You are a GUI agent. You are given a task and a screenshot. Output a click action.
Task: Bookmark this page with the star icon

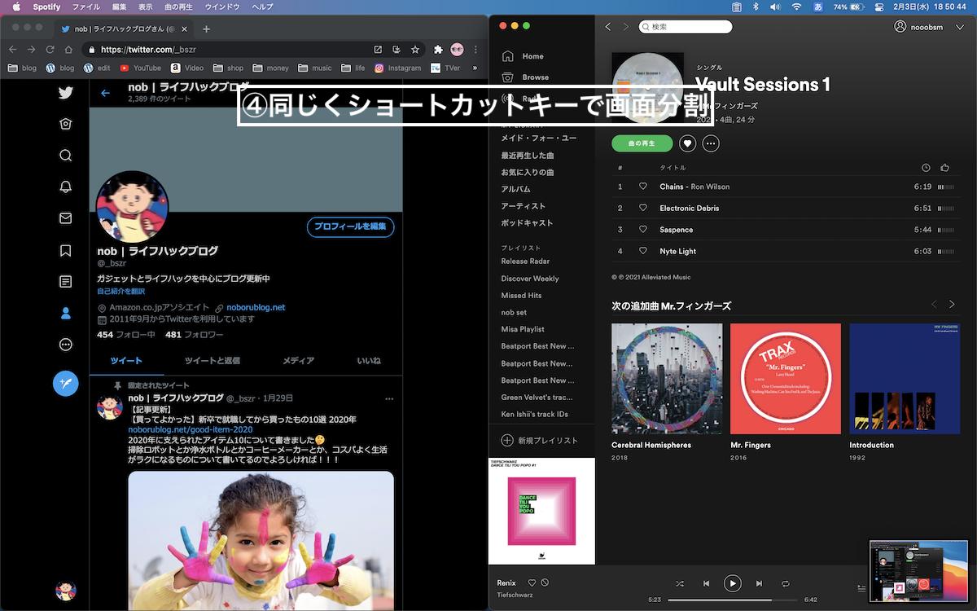[415, 49]
